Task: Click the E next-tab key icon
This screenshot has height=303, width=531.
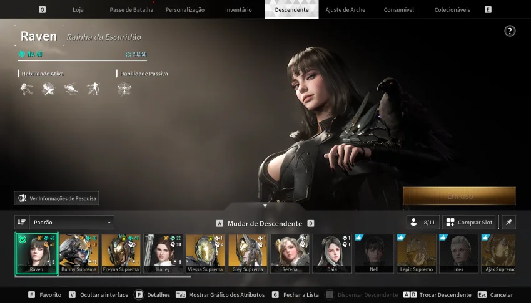Action: pos(488,10)
